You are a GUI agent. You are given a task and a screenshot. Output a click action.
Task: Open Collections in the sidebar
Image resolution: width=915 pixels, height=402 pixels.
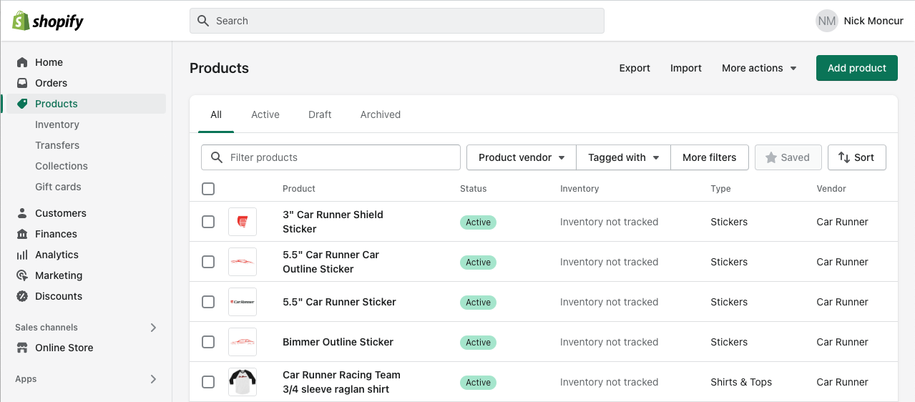click(62, 166)
